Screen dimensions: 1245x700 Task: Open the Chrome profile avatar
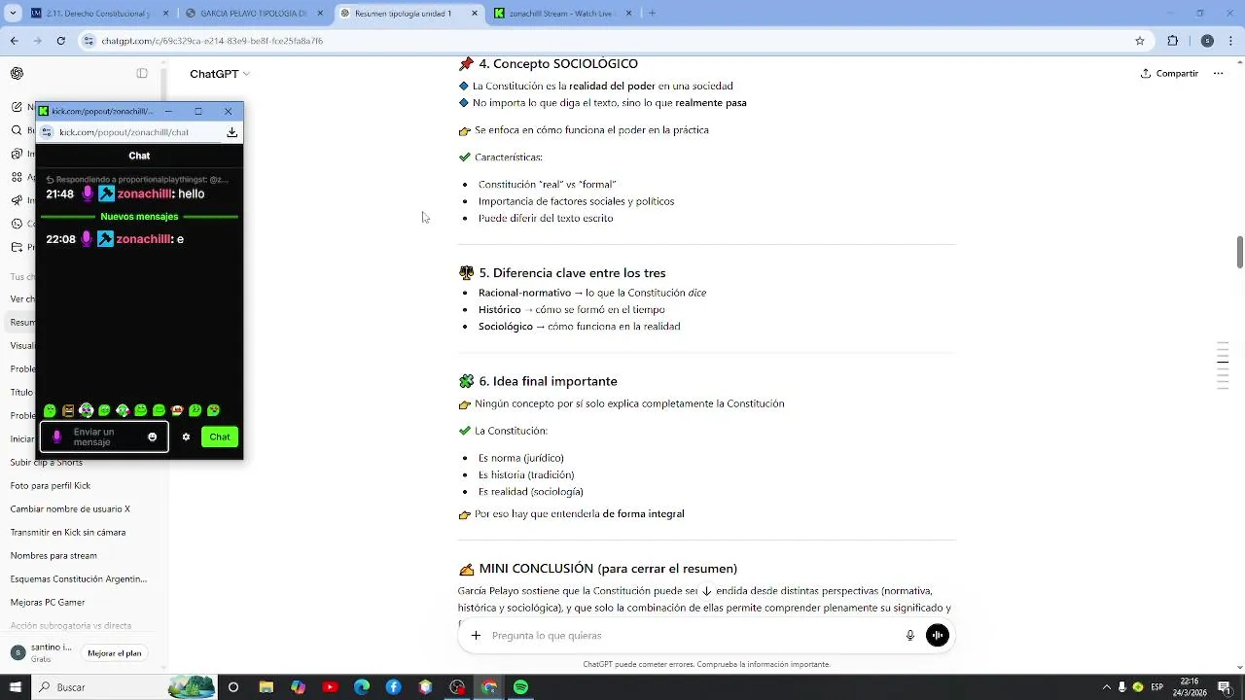1207,41
